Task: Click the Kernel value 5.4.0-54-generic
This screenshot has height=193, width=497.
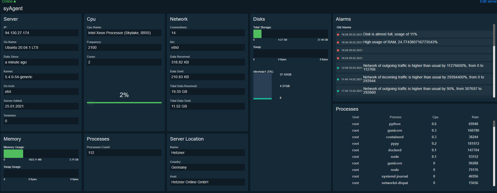Action: tap(41, 77)
